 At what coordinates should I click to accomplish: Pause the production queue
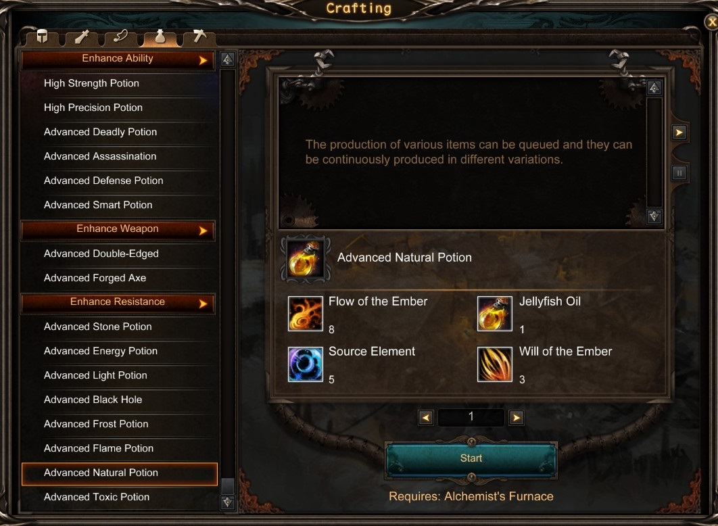[x=679, y=173]
